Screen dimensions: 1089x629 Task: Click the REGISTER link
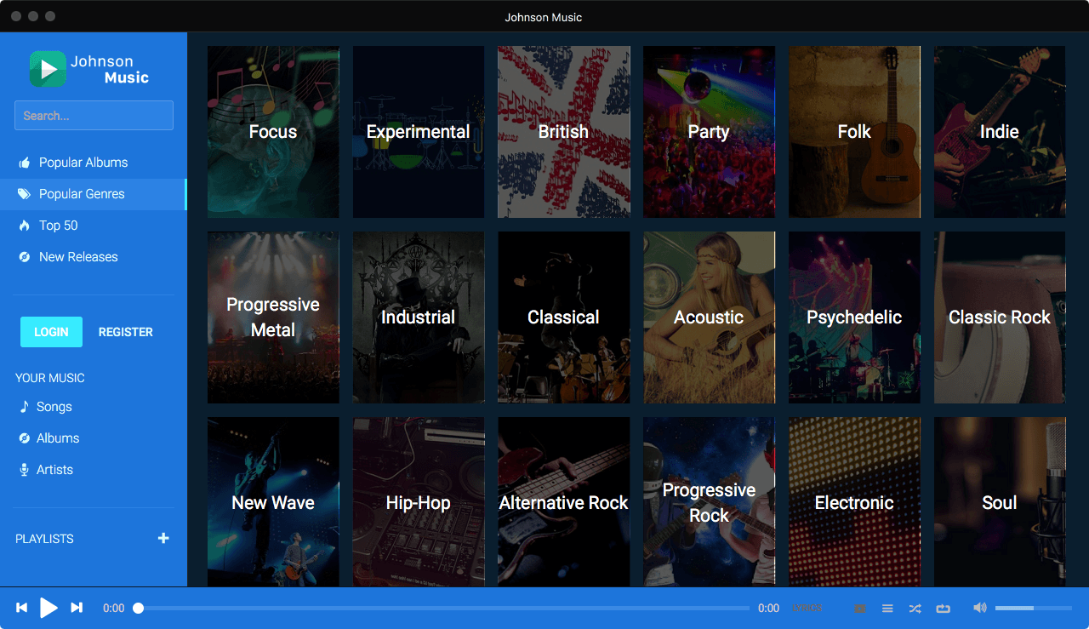point(126,332)
